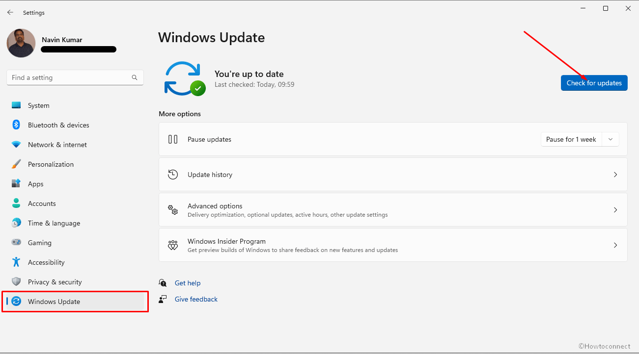This screenshot has width=639, height=354.
Task: Click the Accounts person icon
Action: (x=16, y=203)
